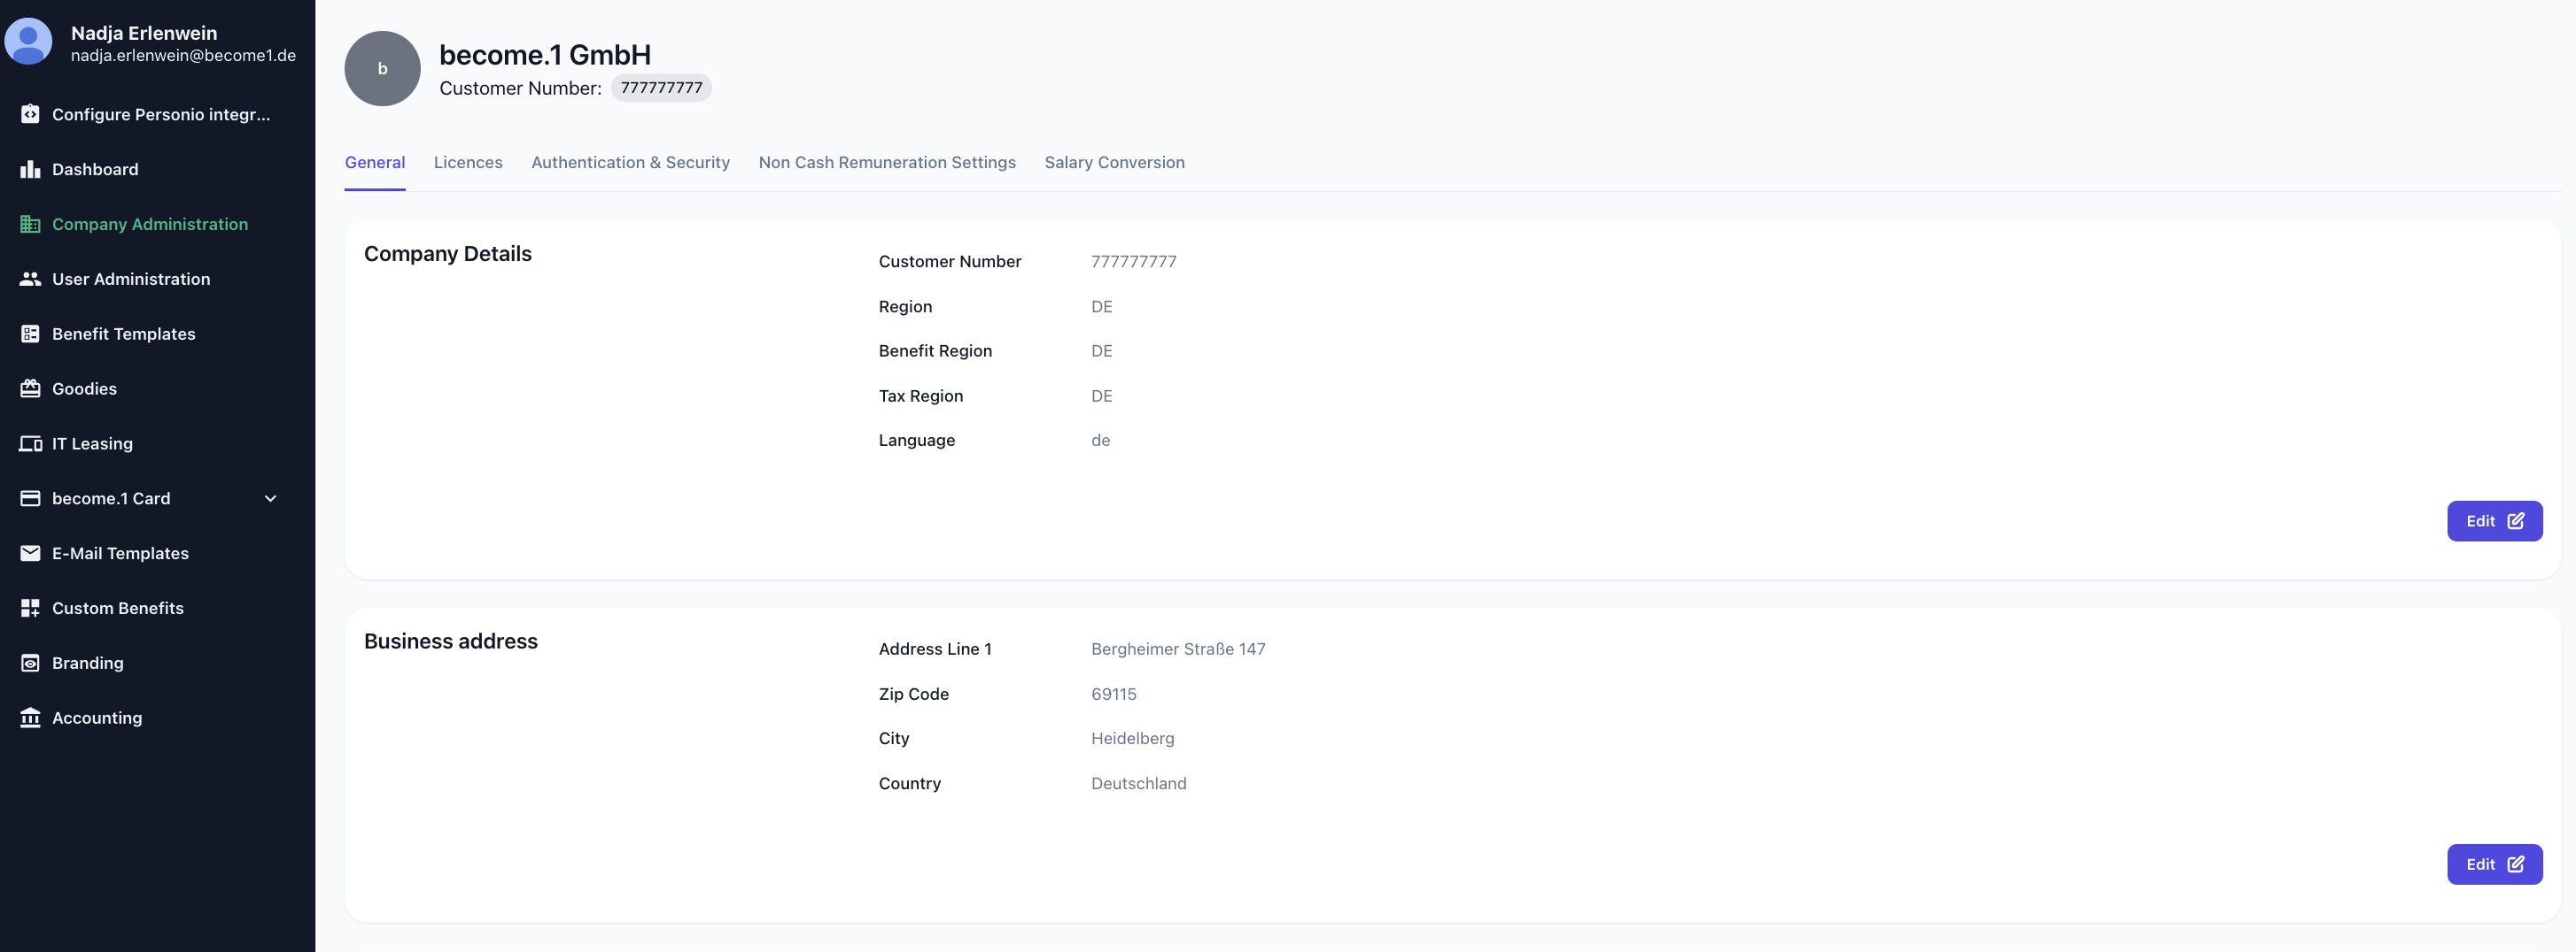Open the Licences tab
This screenshot has height=952, width=2576.
[468, 163]
